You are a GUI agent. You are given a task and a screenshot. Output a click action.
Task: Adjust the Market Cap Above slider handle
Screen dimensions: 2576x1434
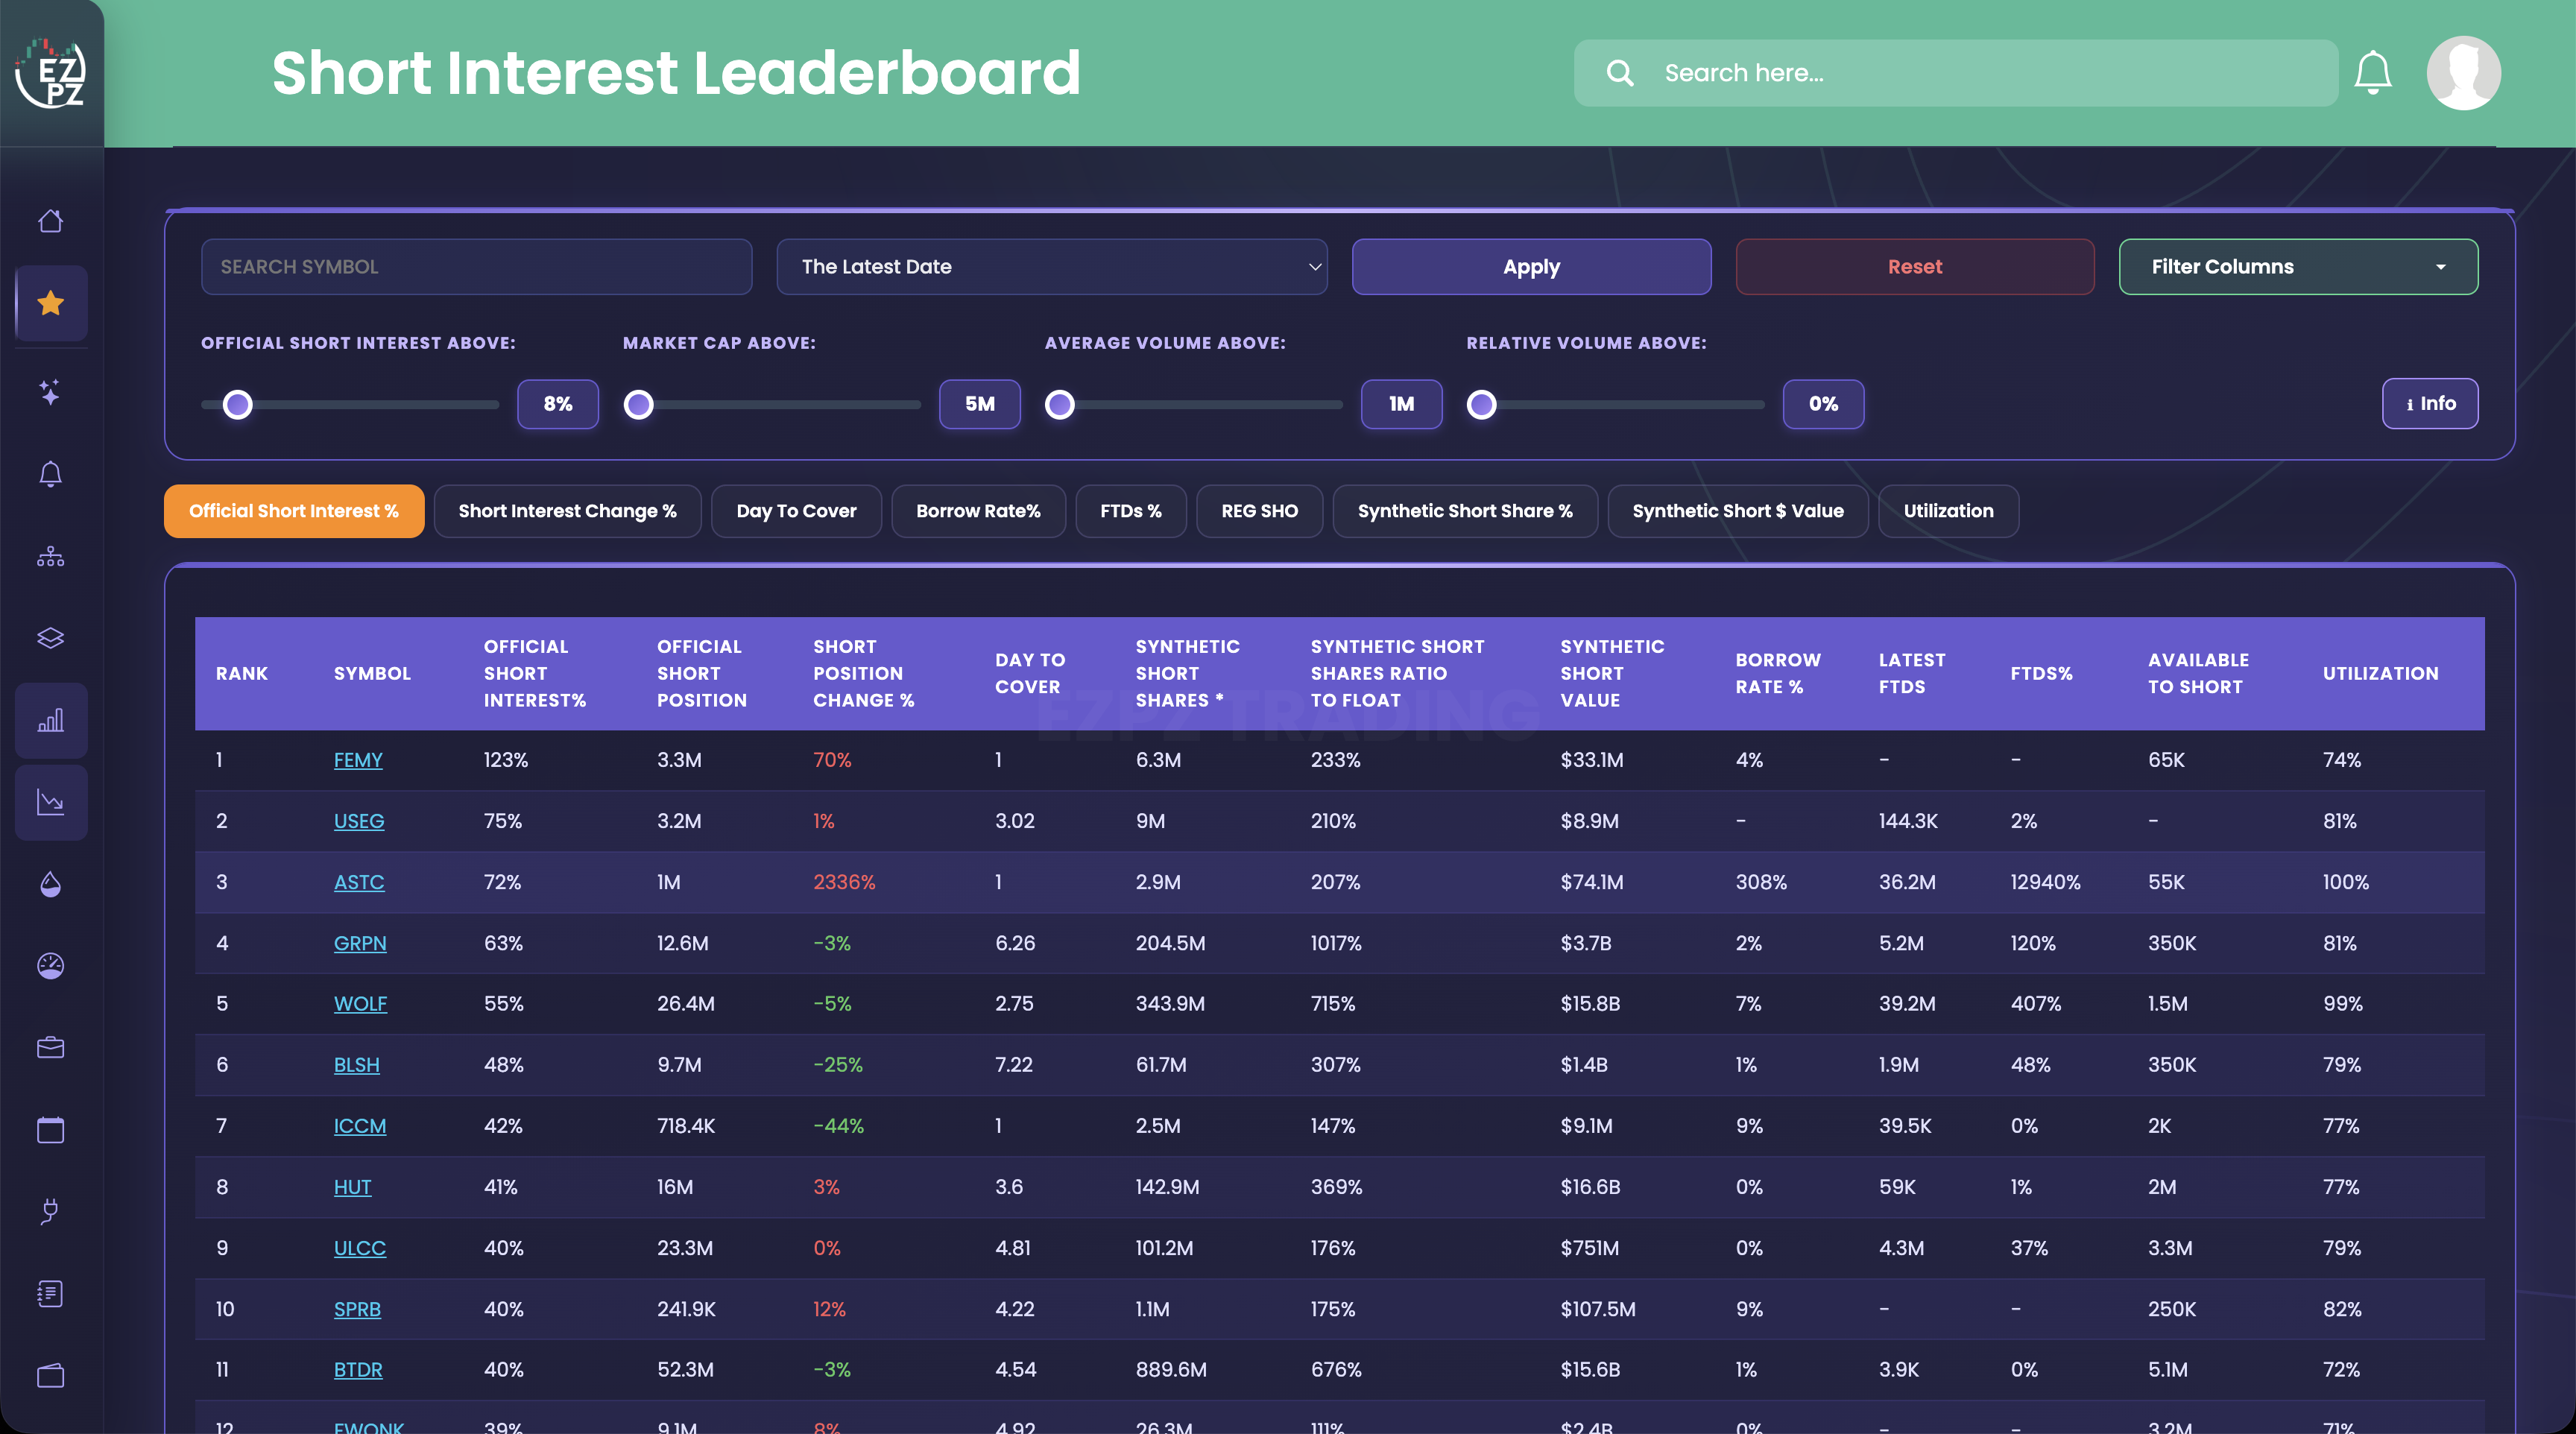point(639,405)
